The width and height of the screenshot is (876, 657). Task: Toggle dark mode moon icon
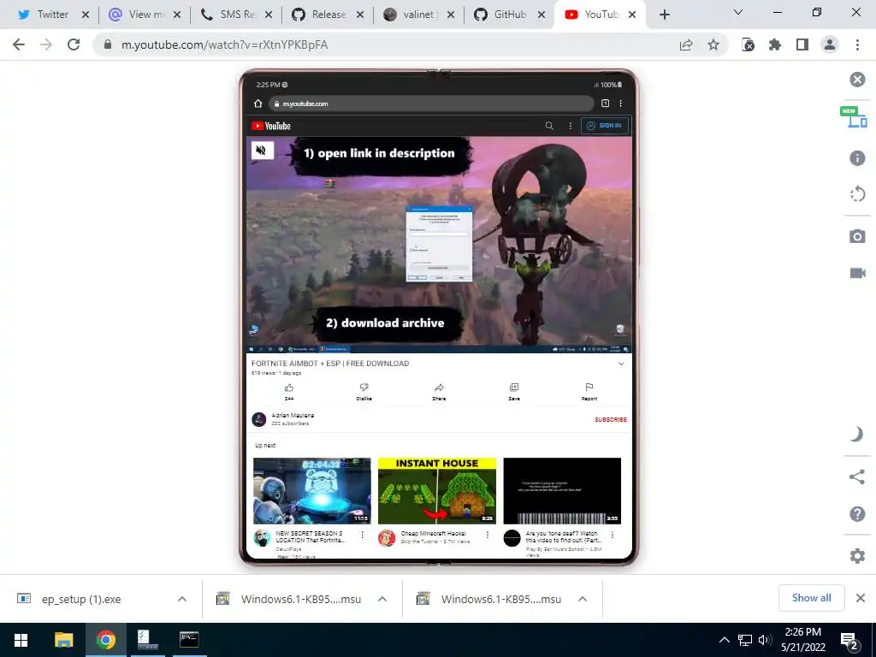857,434
